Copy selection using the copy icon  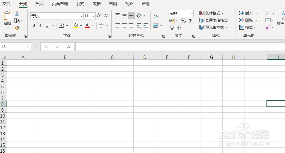pos(17,21)
